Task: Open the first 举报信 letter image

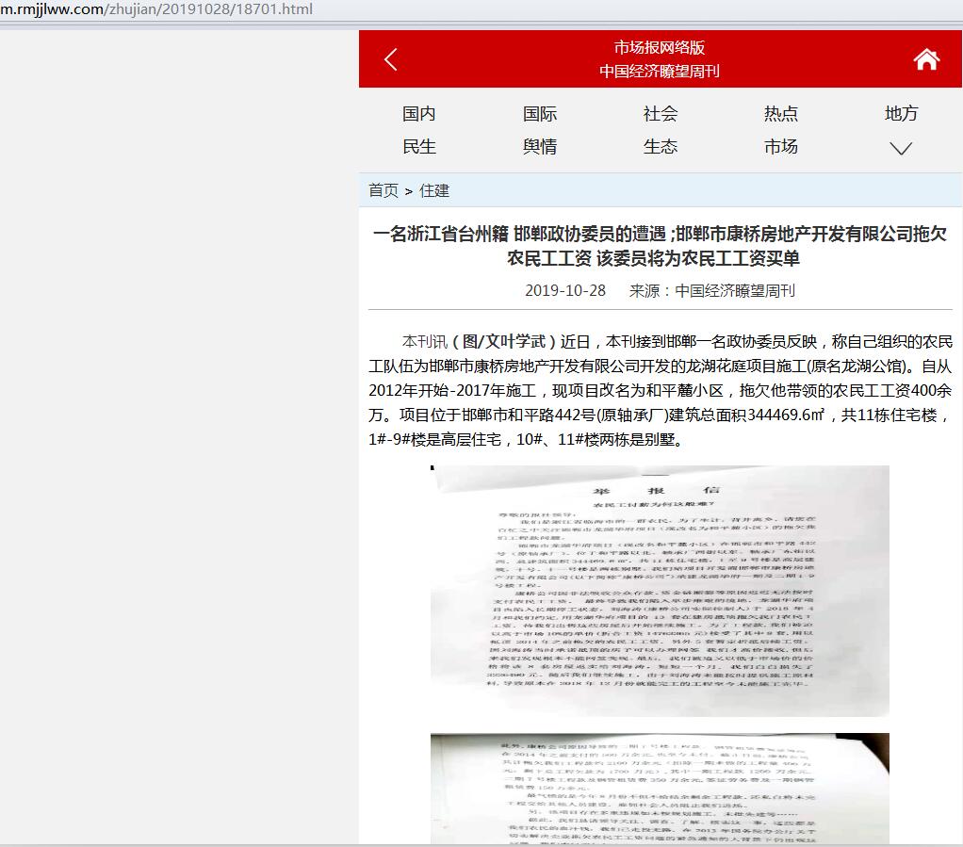Action: 660,590
